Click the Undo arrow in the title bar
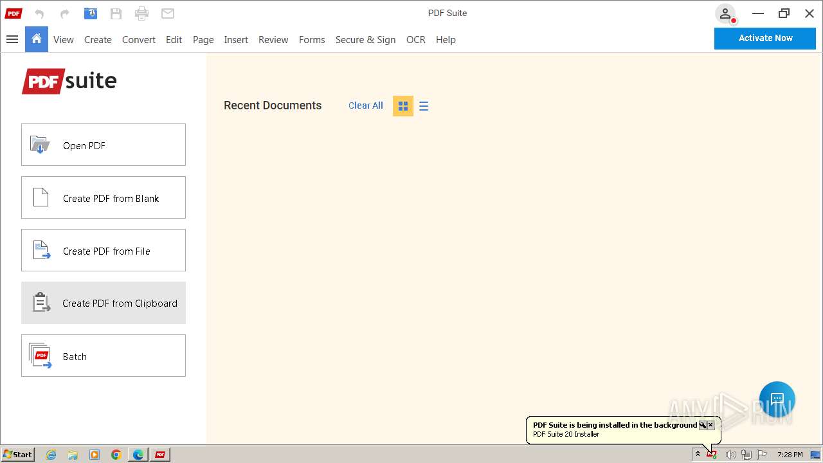 tap(39, 14)
